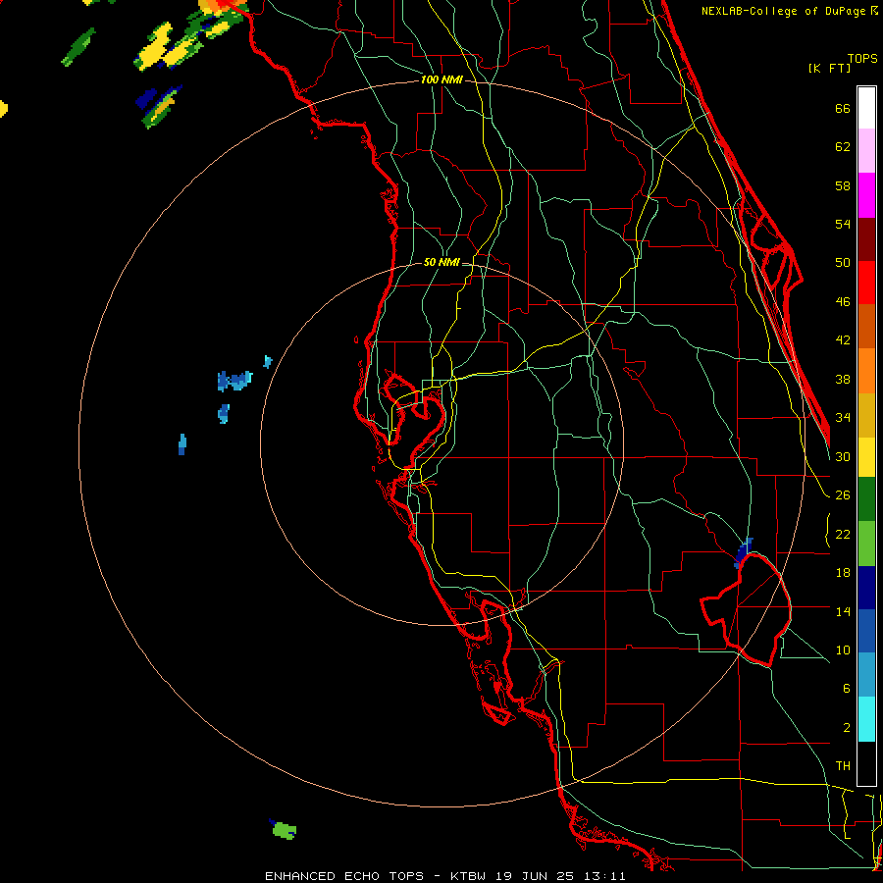
Task: Click the dark maroon legend swatch
Action: tap(866, 239)
